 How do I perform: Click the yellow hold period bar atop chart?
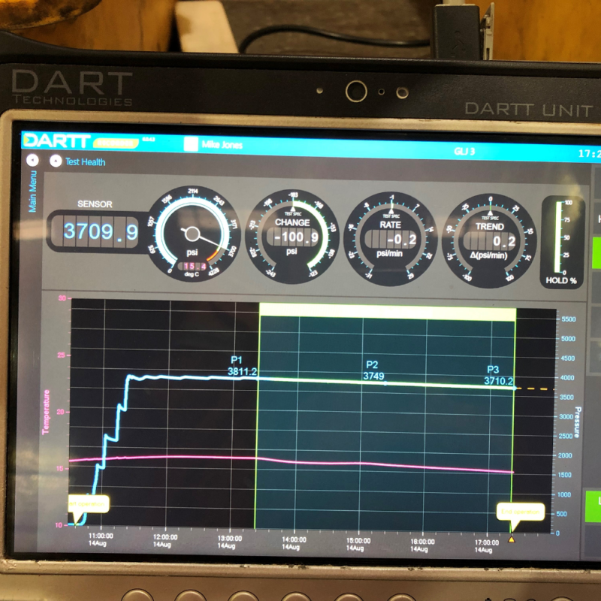(387, 312)
